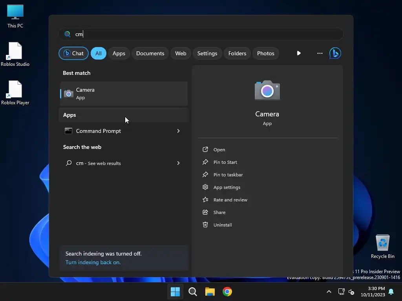This screenshot has width=402, height=301.
Task: Click the Camera icon in best match row
Action: coord(68,94)
